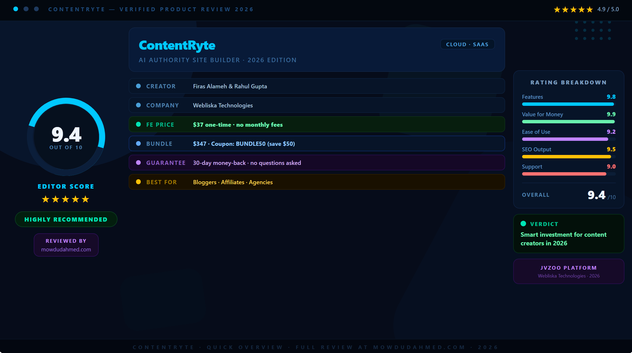This screenshot has height=353, width=632.
Task: Click the star row under EDITOR SCORE
Action: (x=66, y=199)
